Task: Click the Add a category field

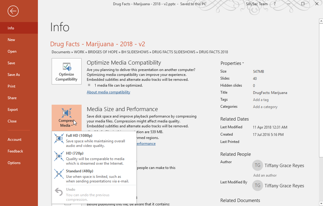Action: [265, 107]
